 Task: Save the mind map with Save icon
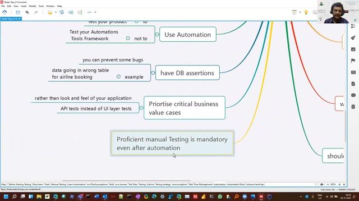click(18, 12)
